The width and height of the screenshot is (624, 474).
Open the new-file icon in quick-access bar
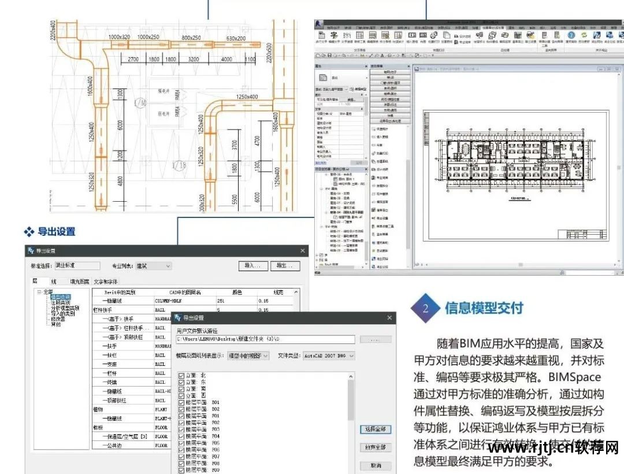318,55
